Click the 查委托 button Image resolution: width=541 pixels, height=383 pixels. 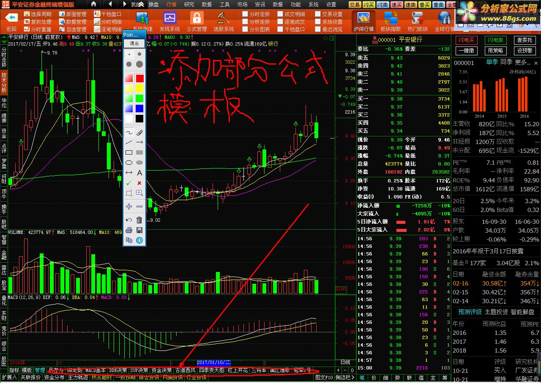524,40
